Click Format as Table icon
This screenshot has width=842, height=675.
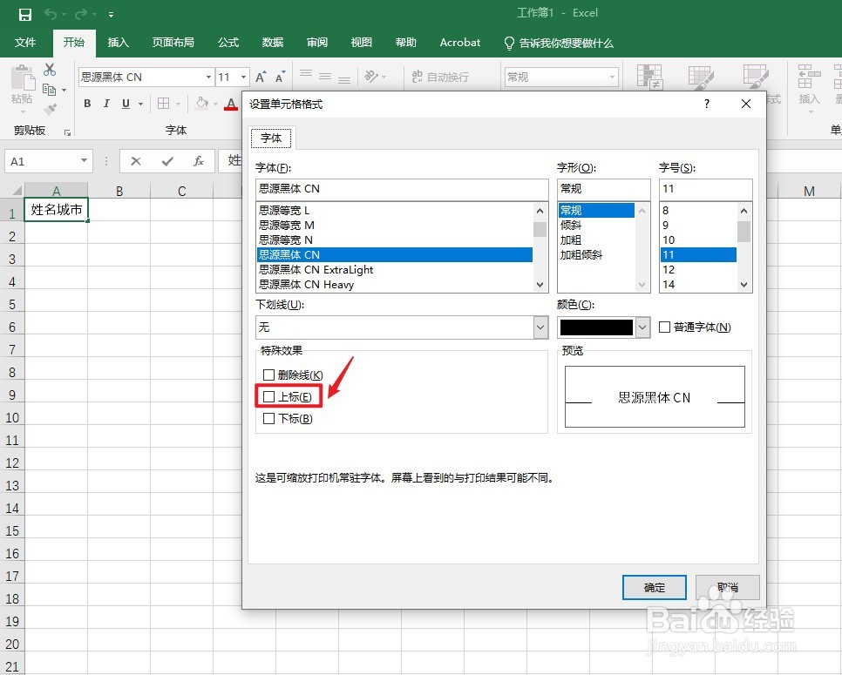701,78
